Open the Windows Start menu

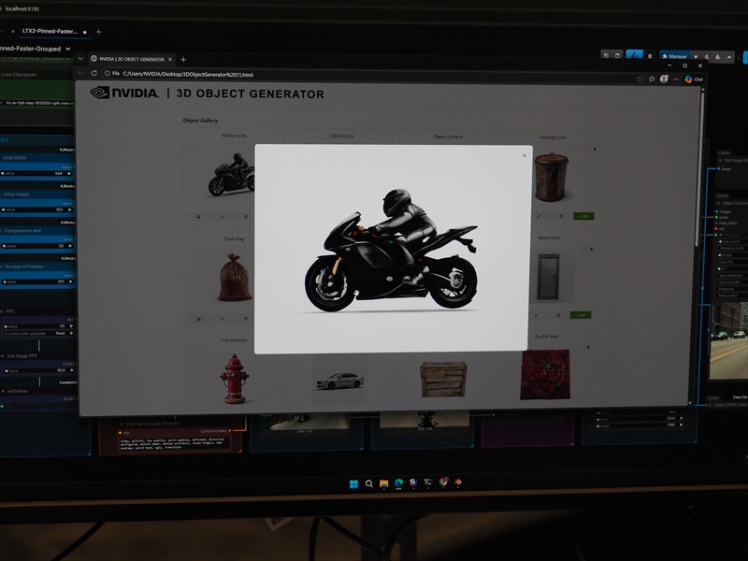click(x=353, y=483)
